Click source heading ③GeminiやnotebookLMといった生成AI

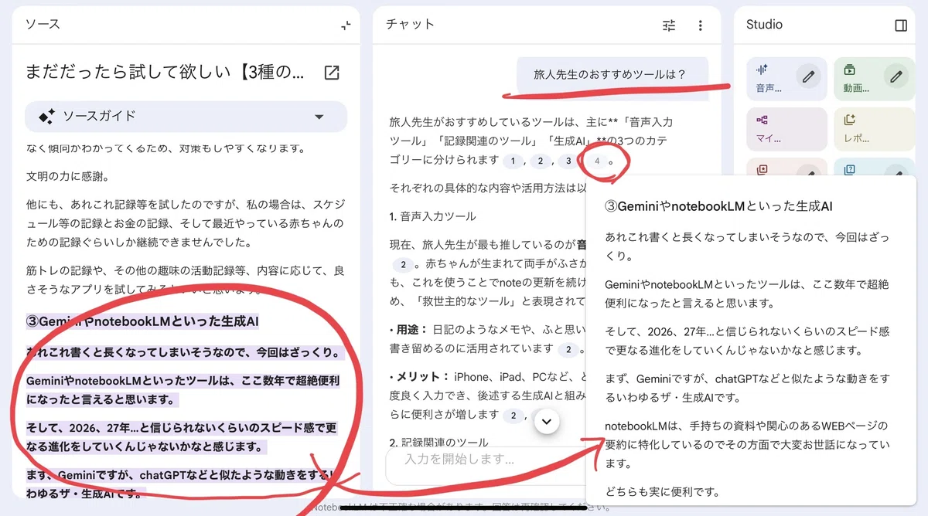point(142,322)
